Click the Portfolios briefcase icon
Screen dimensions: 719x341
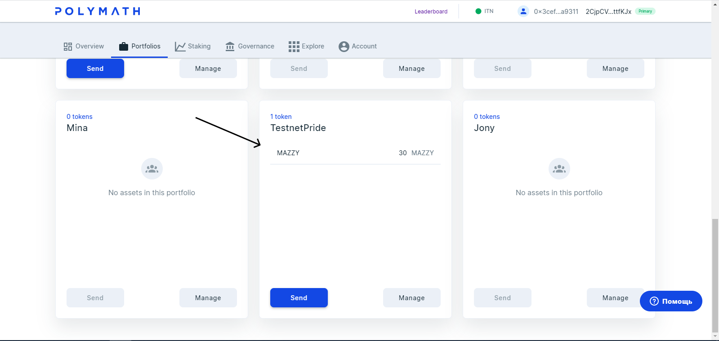click(x=124, y=46)
